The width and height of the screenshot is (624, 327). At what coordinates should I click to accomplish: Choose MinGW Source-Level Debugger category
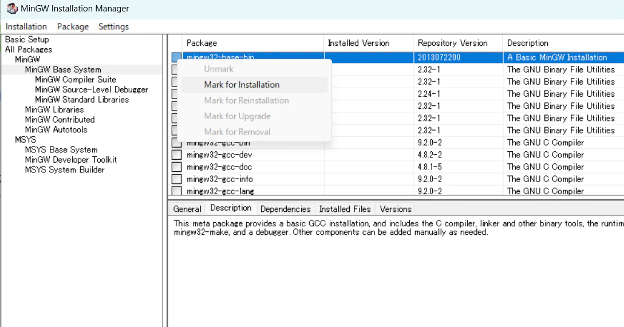[x=92, y=89]
